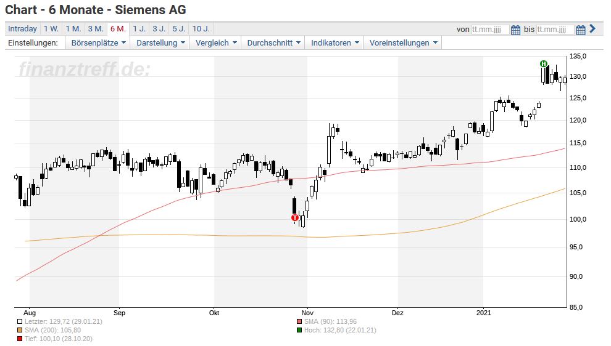Expand the Durchschnitt dropdown
Viewport: 611px width, 346px height.
click(273, 42)
